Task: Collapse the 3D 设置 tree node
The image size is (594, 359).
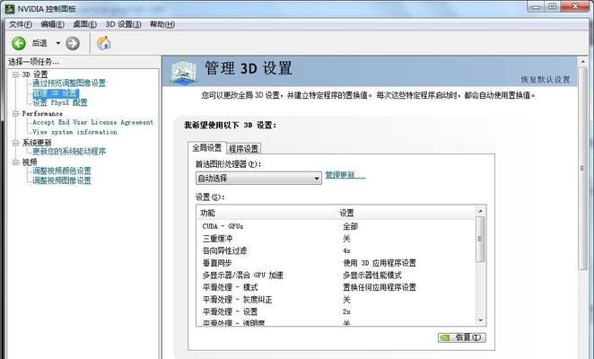Action: point(15,74)
